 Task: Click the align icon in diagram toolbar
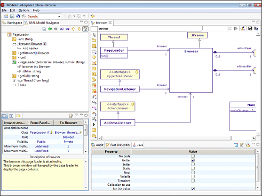tap(236, 28)
